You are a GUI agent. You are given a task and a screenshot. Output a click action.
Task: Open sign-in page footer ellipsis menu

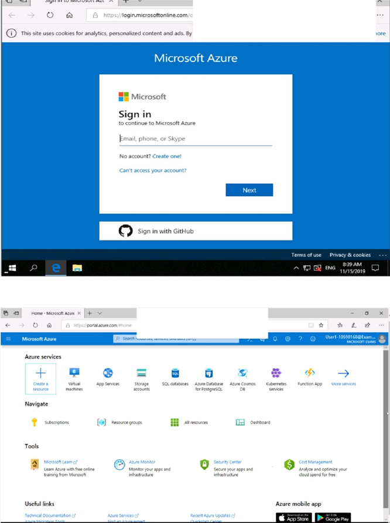pos(382,255)
